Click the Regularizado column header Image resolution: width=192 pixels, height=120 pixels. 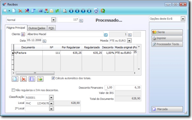tap(92, 47)
